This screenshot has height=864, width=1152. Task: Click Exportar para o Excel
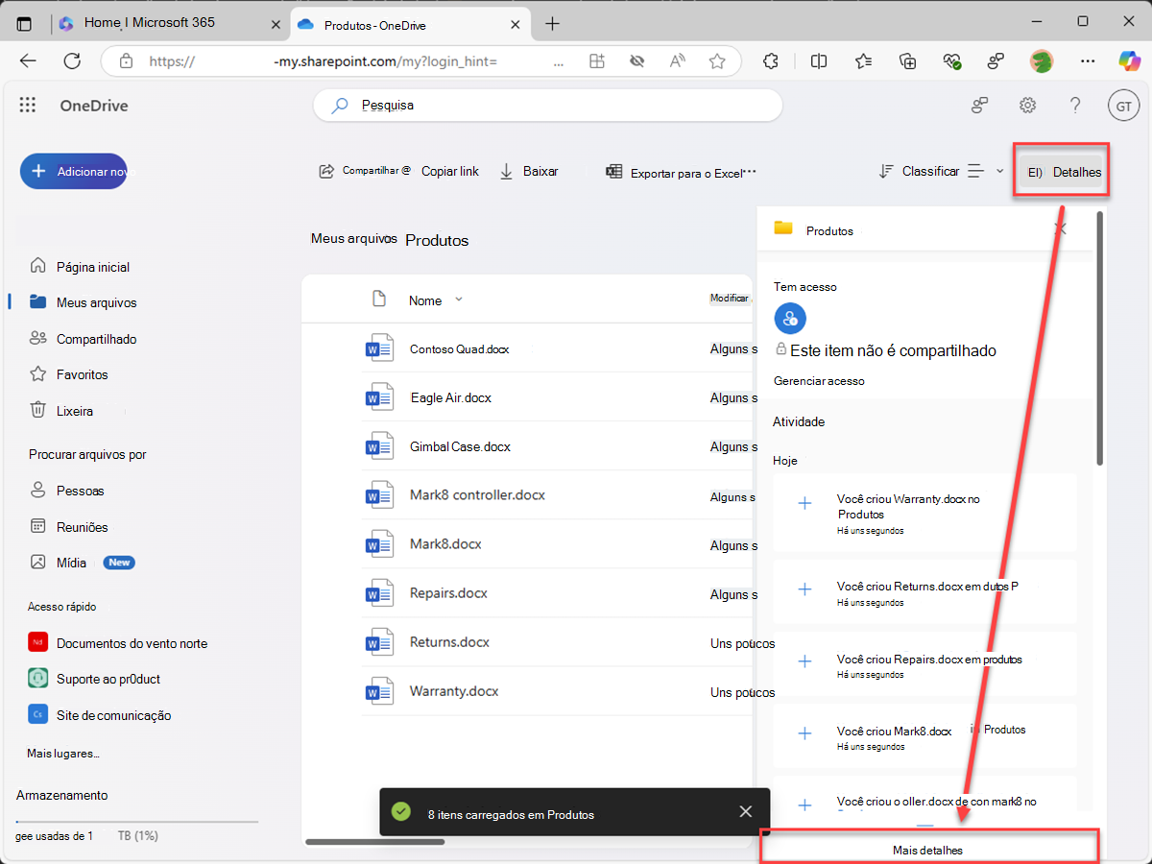[674, 173]
